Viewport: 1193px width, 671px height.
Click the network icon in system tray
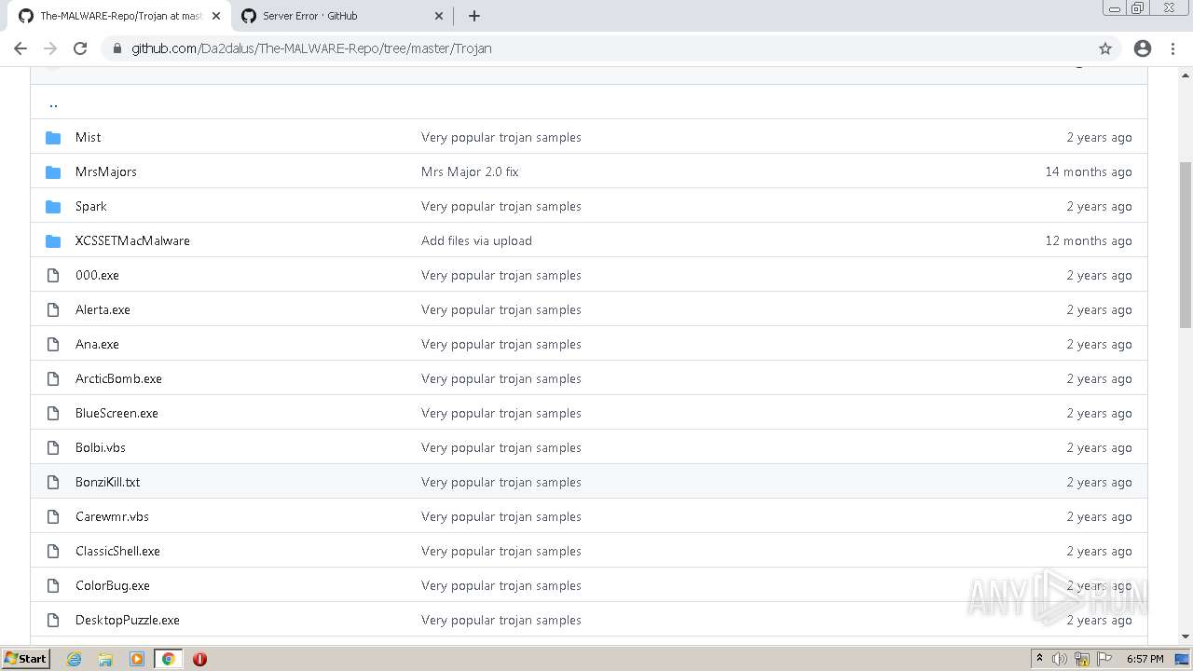[1082, 659]
